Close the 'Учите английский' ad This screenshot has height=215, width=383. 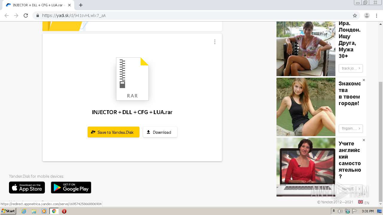(x=364, y=140)
